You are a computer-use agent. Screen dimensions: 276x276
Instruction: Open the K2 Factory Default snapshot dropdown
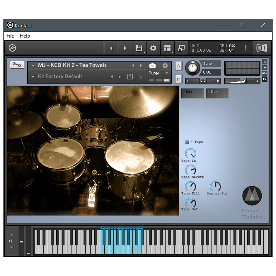coord(33,77)
